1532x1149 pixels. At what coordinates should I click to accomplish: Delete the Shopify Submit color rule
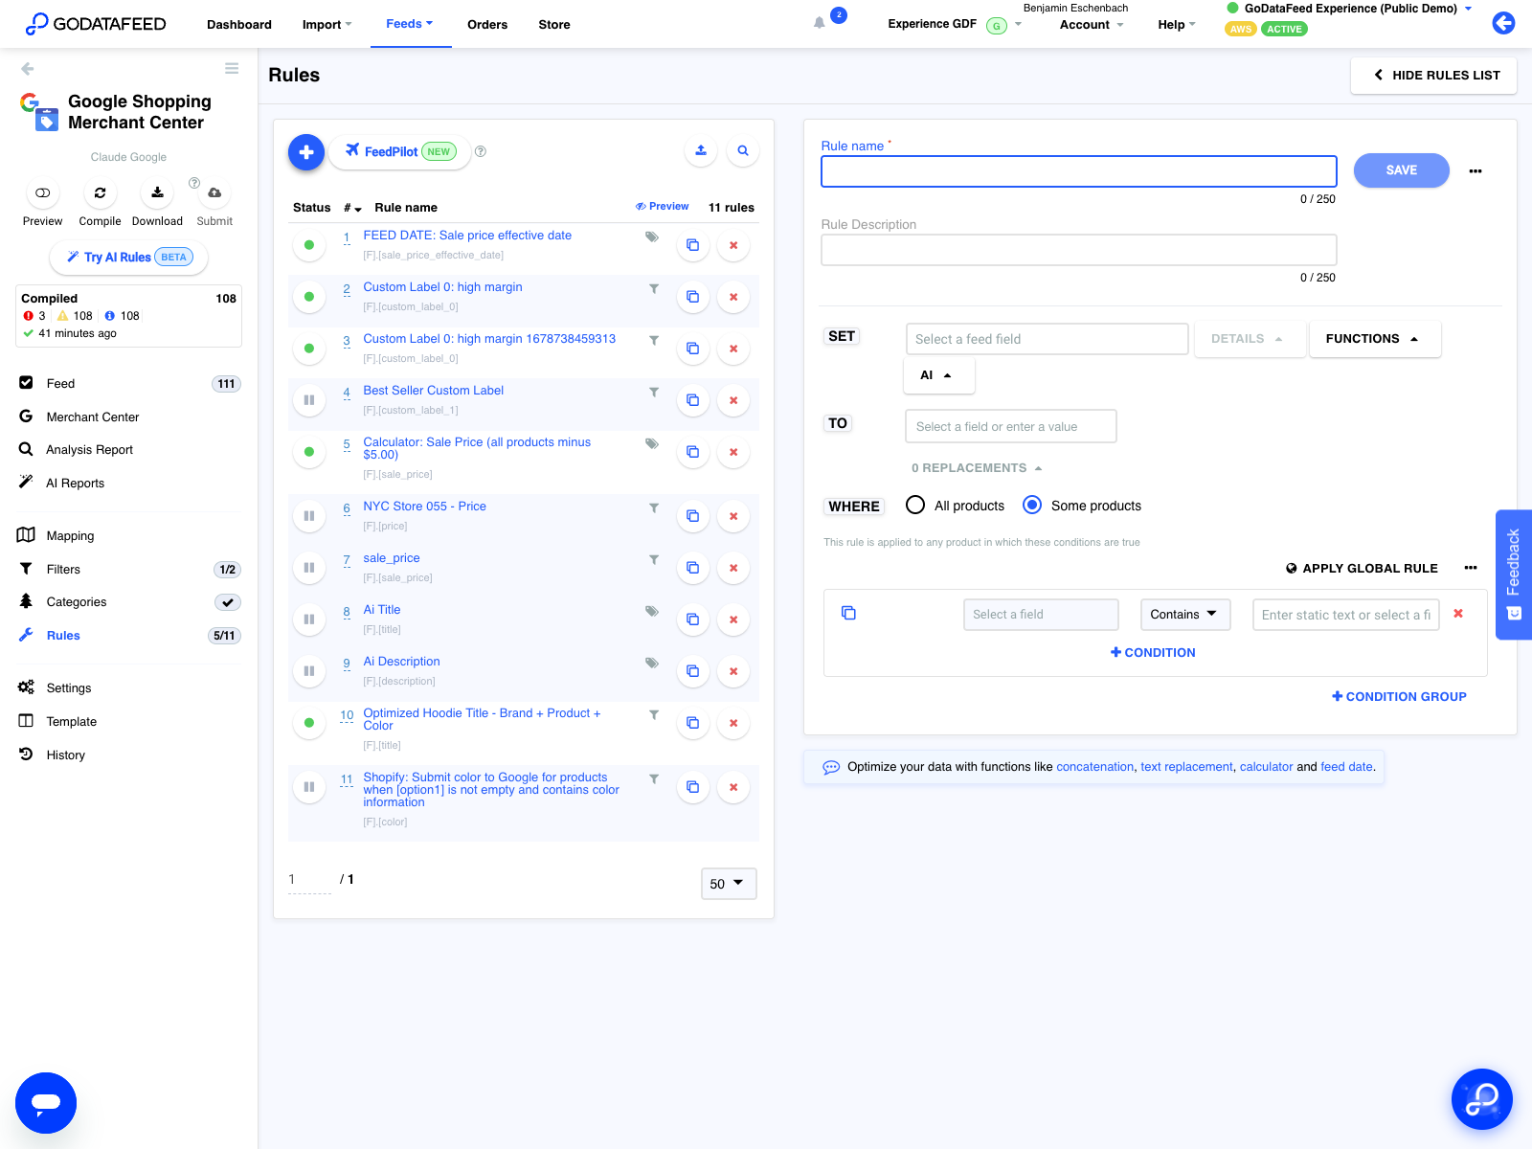coord(733,787)
